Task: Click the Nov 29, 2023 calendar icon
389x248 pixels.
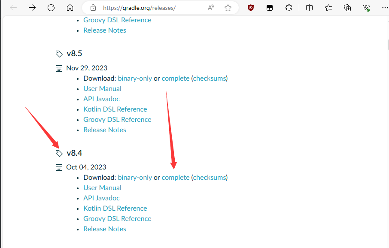Action: (x=59, y=68)
